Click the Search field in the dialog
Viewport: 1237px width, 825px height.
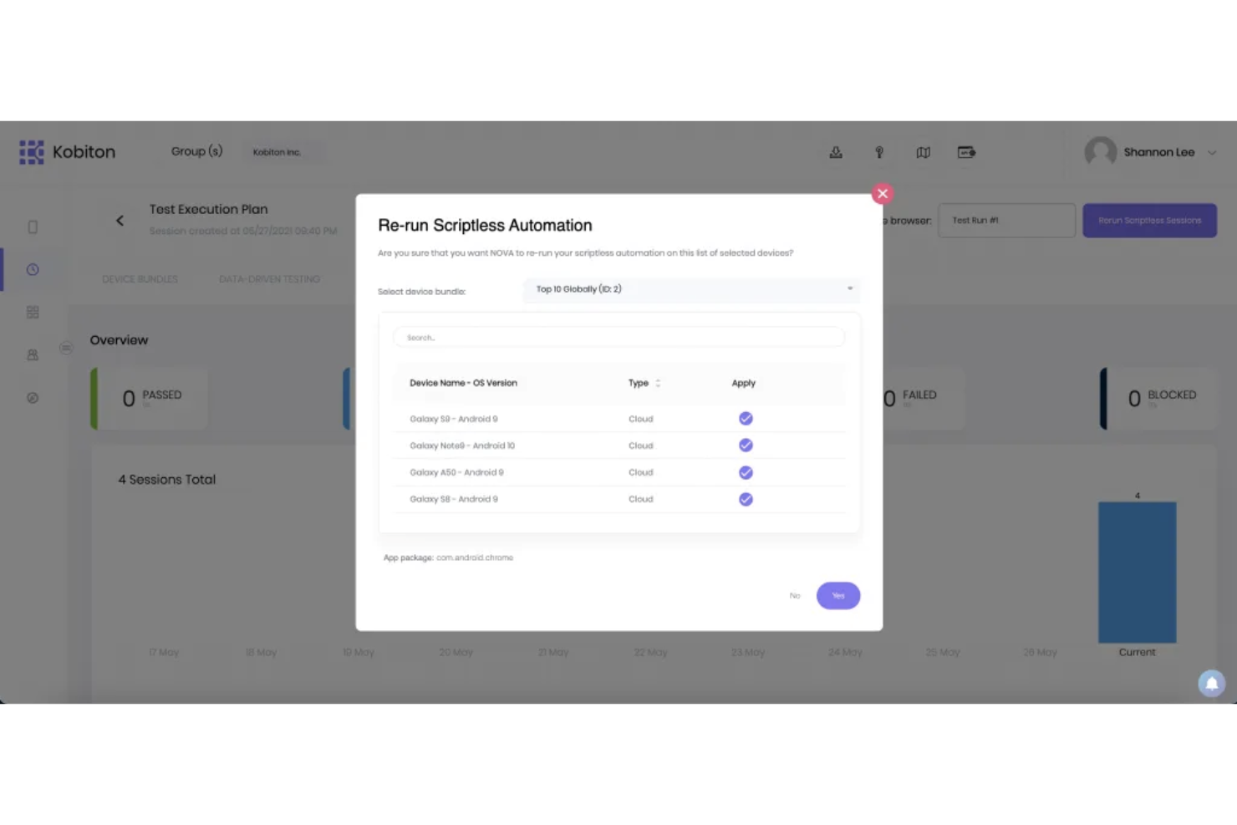(618, 338)
